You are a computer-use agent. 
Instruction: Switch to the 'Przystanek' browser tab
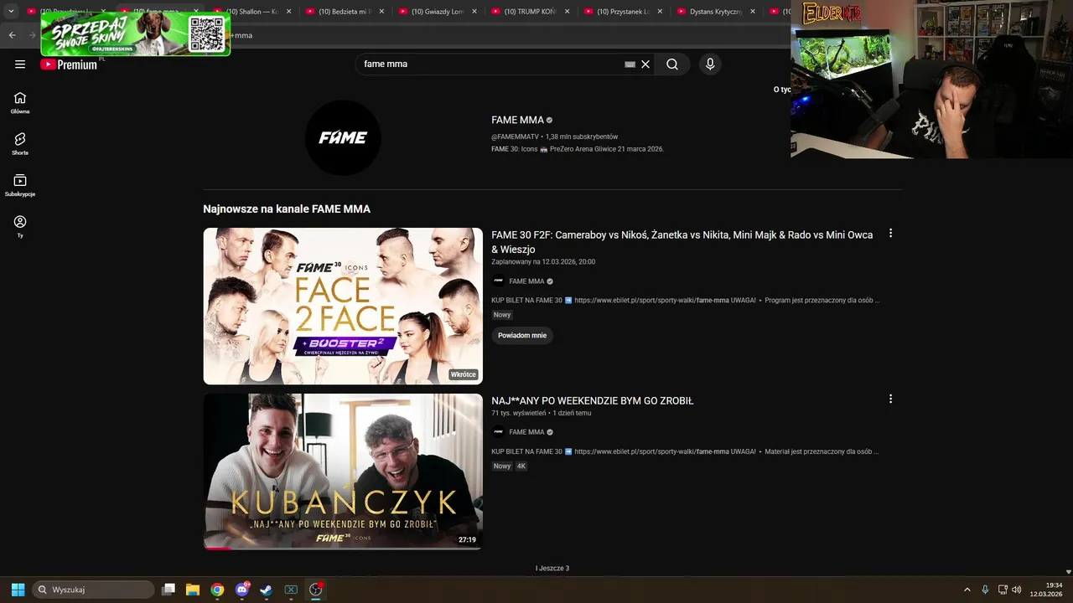tap(622, 12)
